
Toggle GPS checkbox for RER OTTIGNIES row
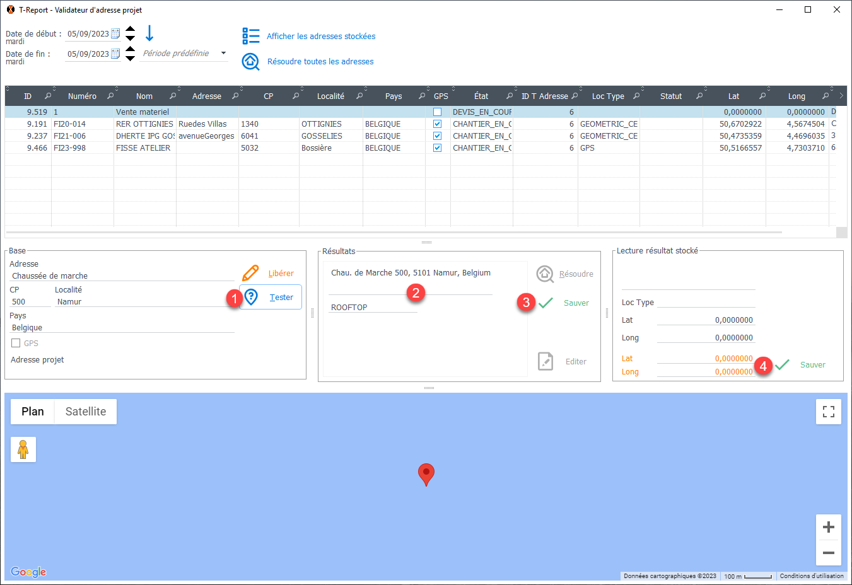(x=437, y=124)
